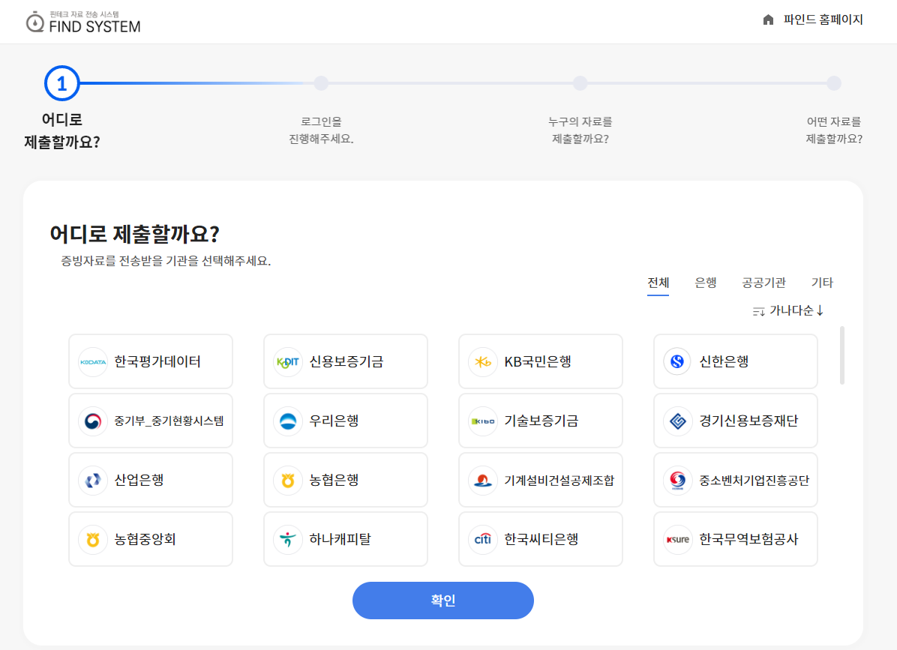Select the 농협중앙회 label

coord(145,540)
